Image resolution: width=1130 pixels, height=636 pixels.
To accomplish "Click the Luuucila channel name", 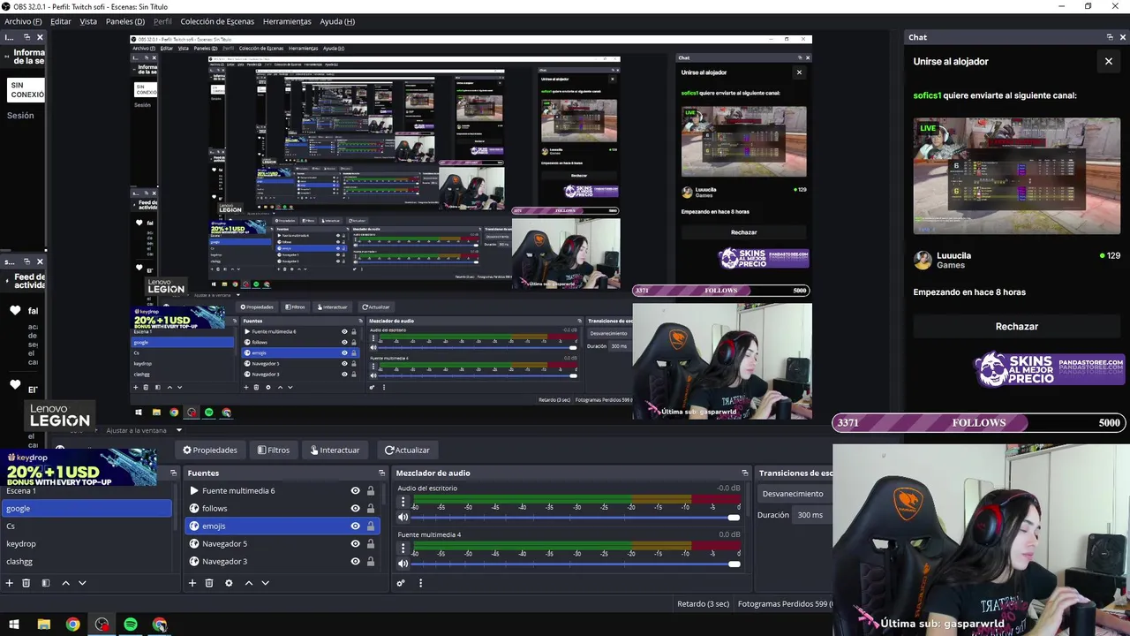I will [x=953, y=255].
